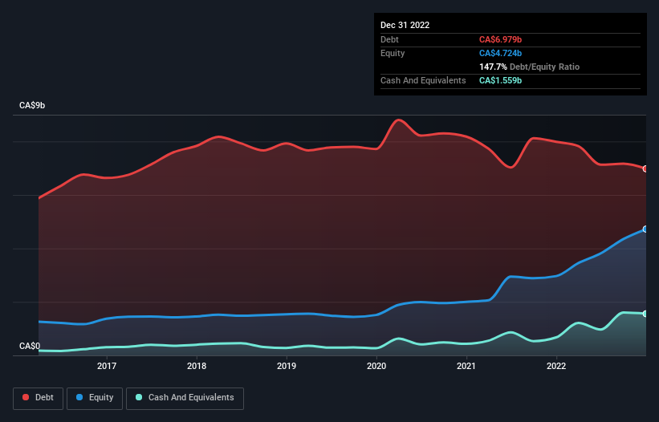Click the CA$4.724b equity value
This screenshot has width=659, height=422.
pos(500,53)
